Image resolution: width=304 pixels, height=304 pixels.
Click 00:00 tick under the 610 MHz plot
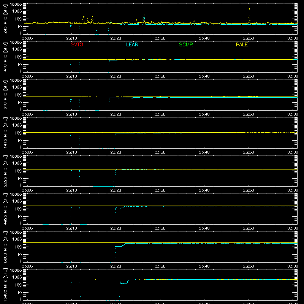pyautogui.click(x=293, y=114)
